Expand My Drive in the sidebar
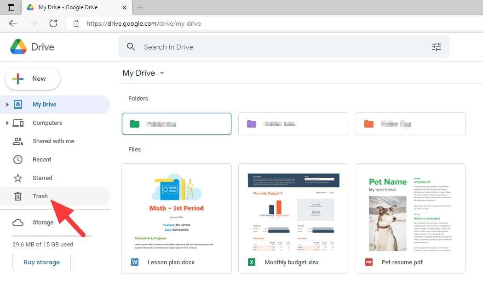 click(x=7, y=104)
